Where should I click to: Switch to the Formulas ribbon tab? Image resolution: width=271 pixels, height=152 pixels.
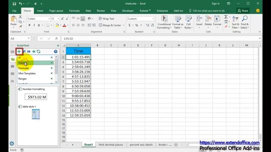[75, 11]
